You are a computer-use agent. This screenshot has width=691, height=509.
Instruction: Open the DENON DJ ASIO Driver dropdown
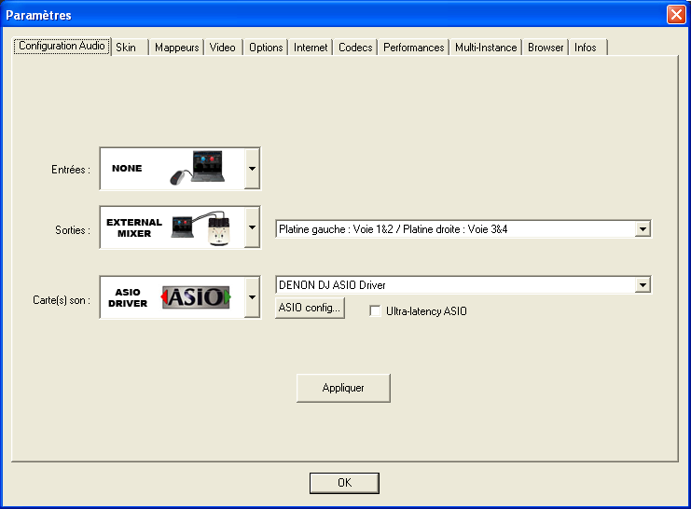(x=642, y=285)
